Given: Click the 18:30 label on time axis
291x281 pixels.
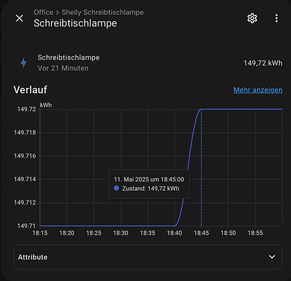Looking at the screenshot, I should pyautogui.click(x=120, y=233).
